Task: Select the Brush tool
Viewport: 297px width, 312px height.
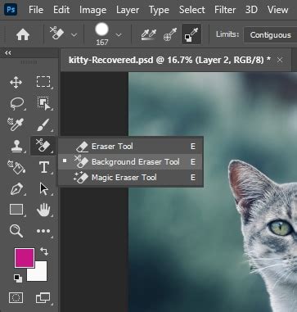Action: point(43,124)
